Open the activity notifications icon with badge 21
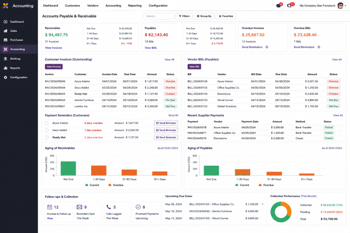The image size is (350, 233). point(289,6)
